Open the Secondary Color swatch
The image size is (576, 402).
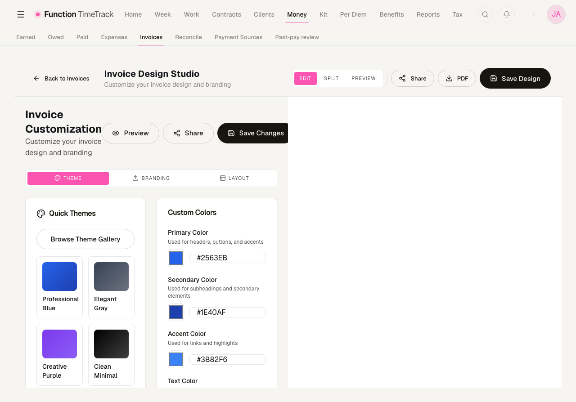176,312
